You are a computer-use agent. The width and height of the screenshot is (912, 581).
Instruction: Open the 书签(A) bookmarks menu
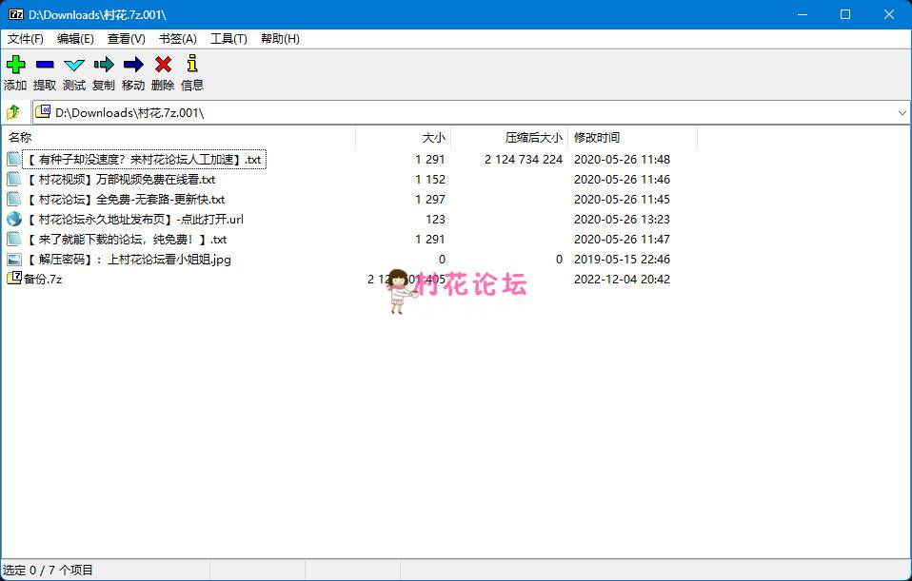177,39
